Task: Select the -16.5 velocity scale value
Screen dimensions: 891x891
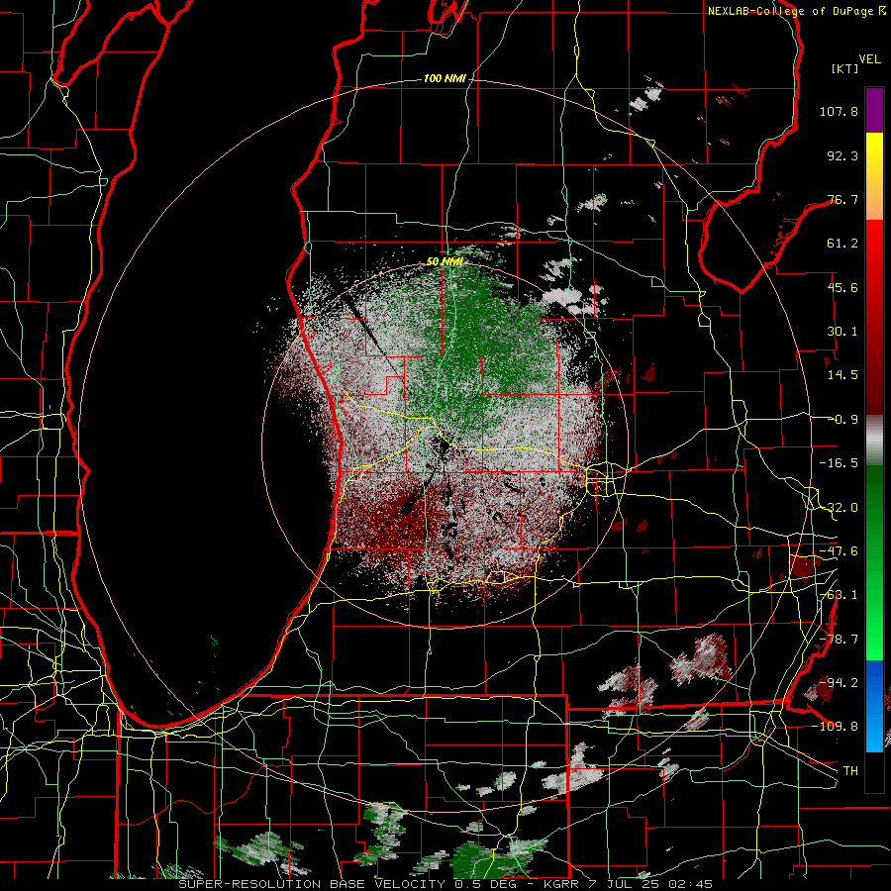Action: (x=839, y=463)
